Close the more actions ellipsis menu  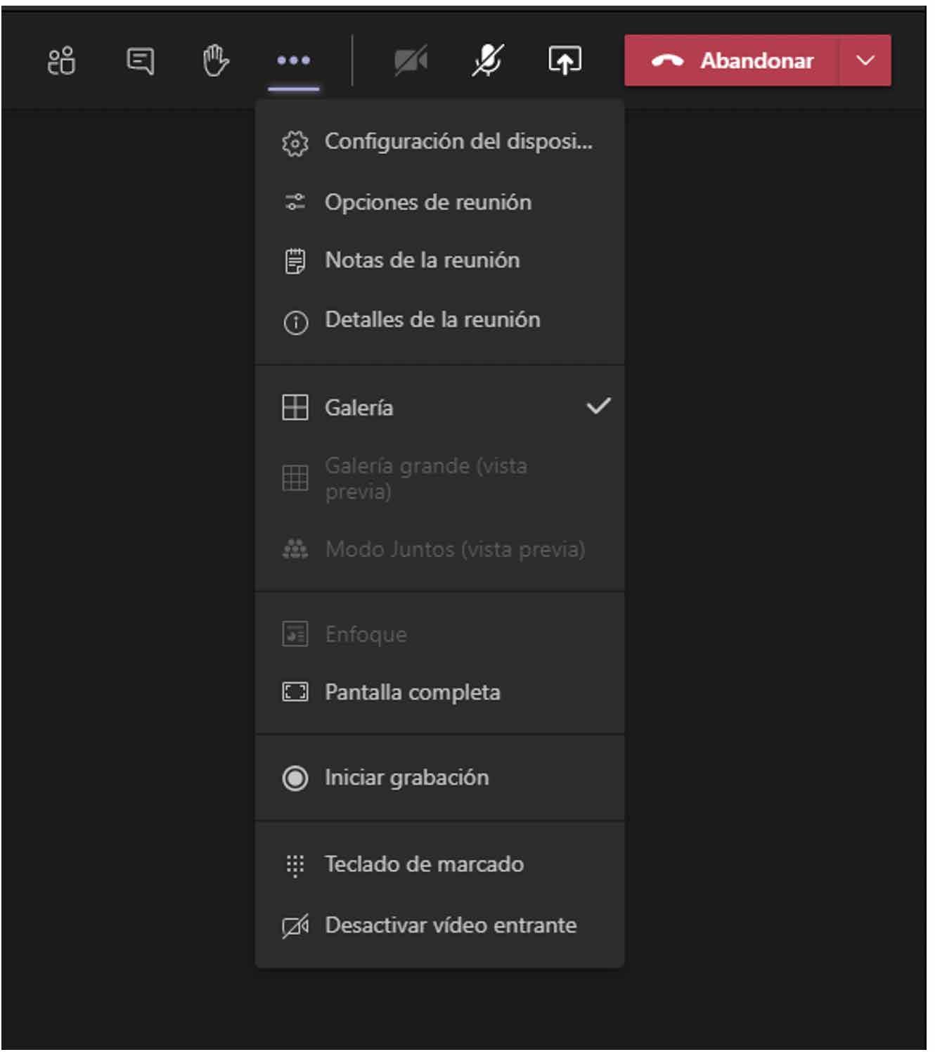(x=294, y=60)
